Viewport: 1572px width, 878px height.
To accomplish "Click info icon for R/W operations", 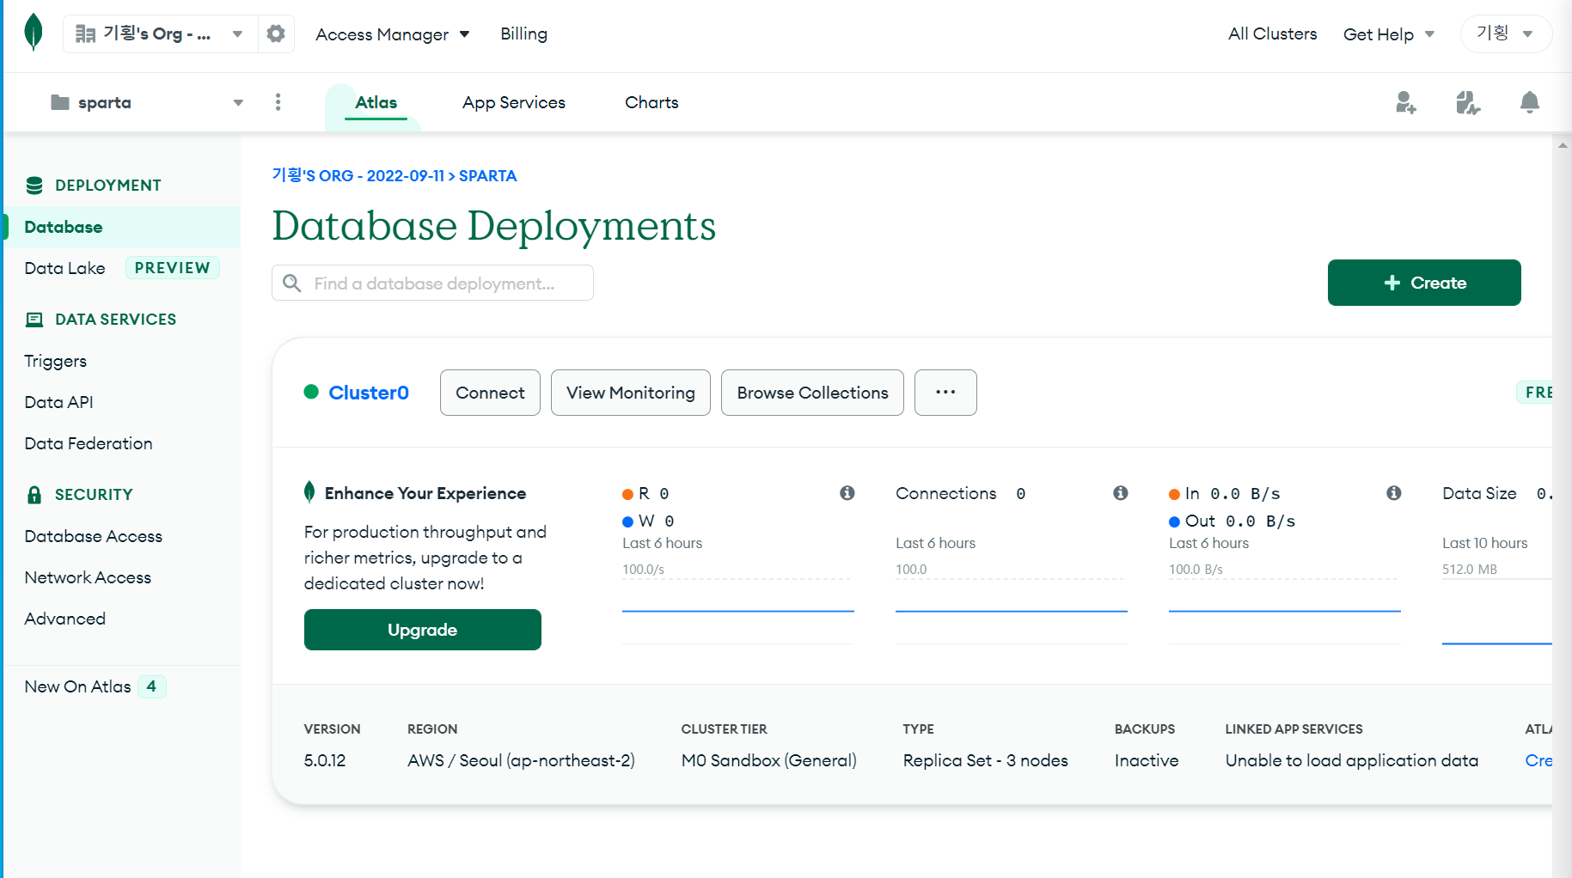I will [x=847, y=493].
